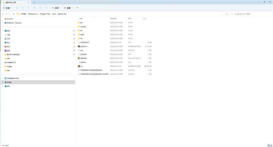Open recent locations dropdown chevron
Image resolution: width=273 pixels, height=147 pixels.
(x=10, y=14)
